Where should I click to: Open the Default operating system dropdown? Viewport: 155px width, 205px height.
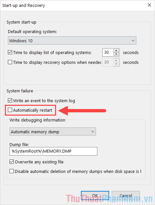click(x=72, y=41)
